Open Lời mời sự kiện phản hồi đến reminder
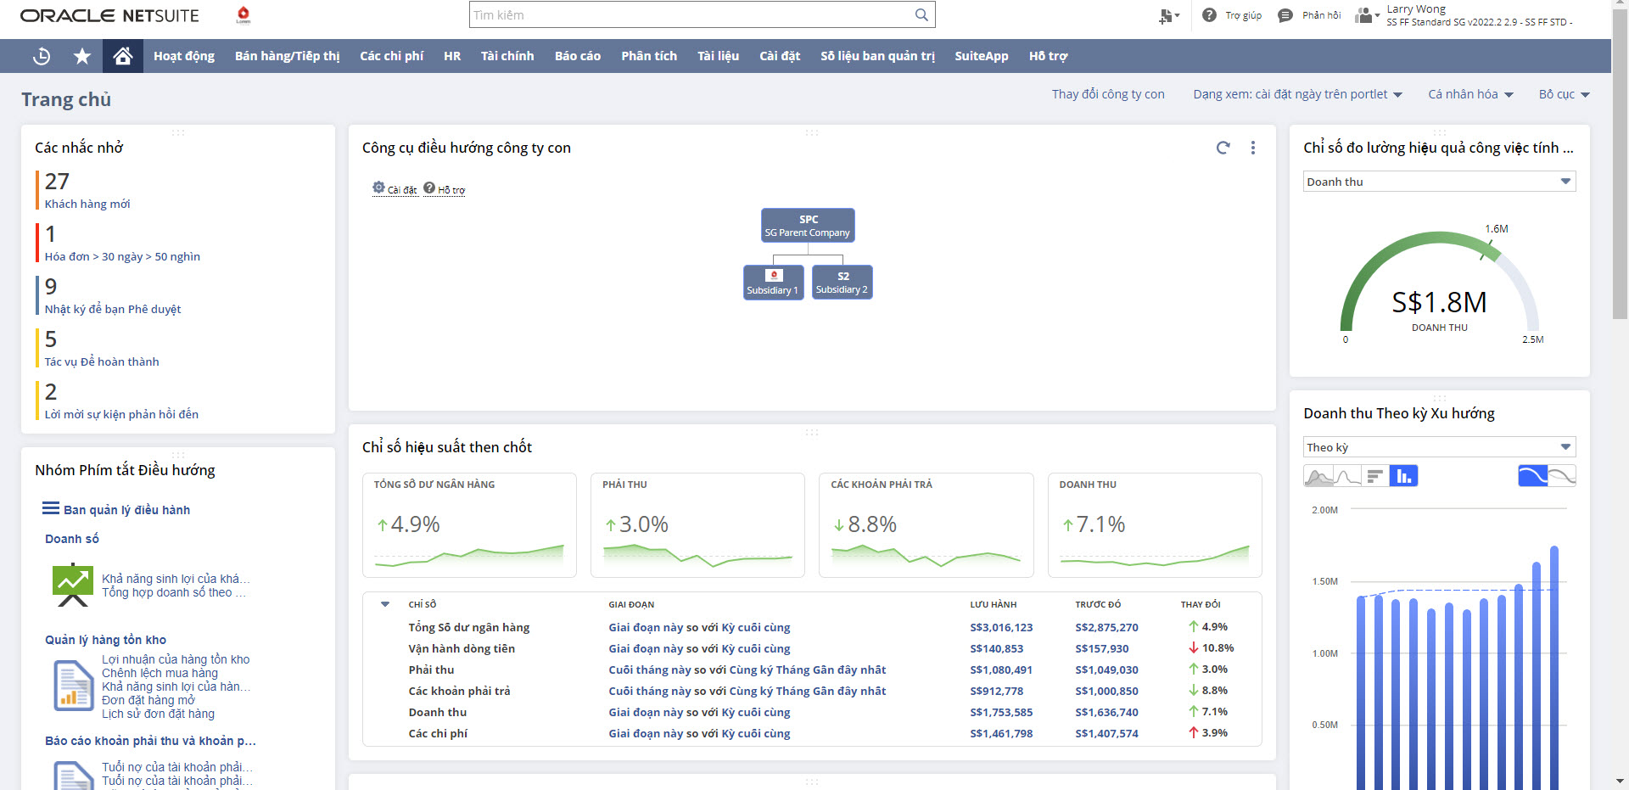The image size is (1629, 790). click(121, 414)
